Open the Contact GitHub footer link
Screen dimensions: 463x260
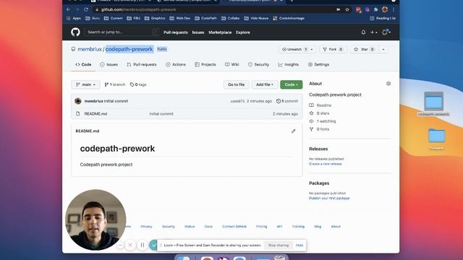coord(234,227)
